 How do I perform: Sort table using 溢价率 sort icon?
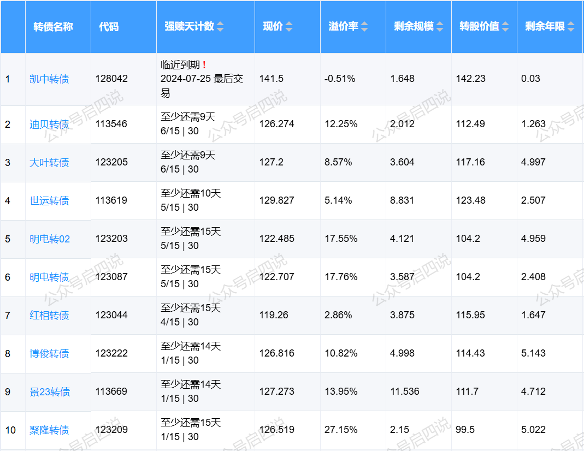pyautogui.click(x=364, y=27)
